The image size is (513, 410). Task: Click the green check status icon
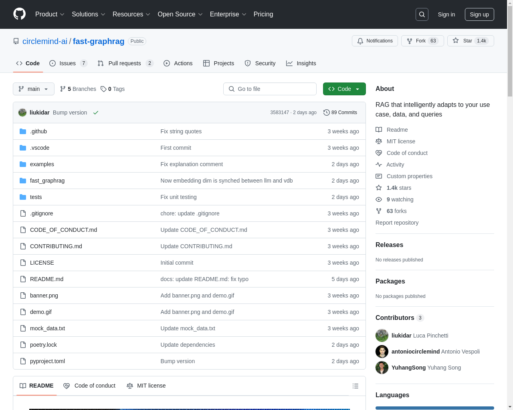pos(96,113)
